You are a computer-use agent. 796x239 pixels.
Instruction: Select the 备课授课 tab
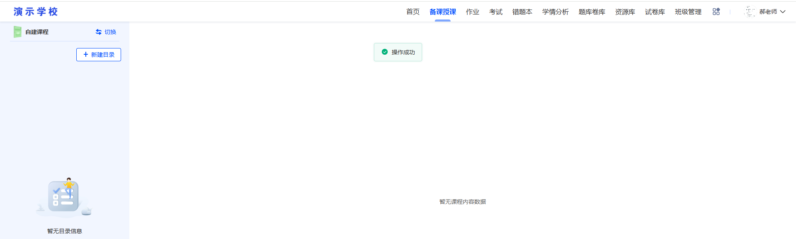tap(443, 12)
